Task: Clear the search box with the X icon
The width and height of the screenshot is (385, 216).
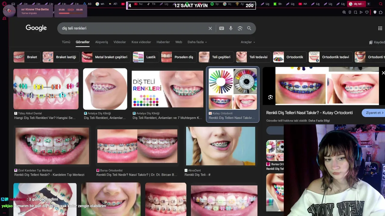Action: click(x=210, y=28)
